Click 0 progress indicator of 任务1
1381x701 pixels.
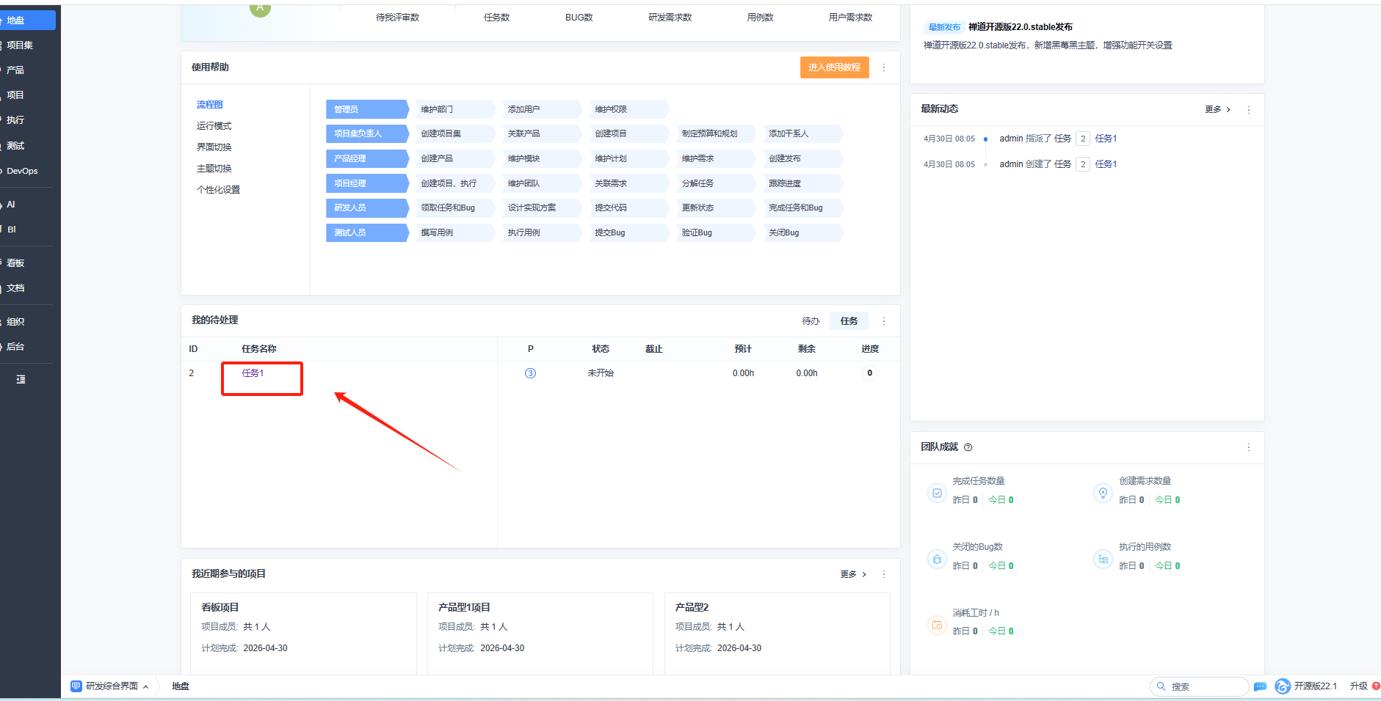tap(870, 373)
